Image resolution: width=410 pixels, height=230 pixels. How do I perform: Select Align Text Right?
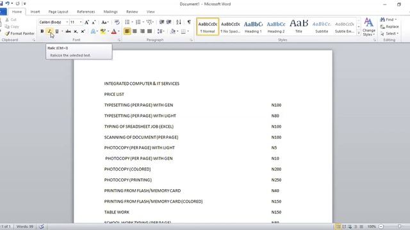(142, 31)
